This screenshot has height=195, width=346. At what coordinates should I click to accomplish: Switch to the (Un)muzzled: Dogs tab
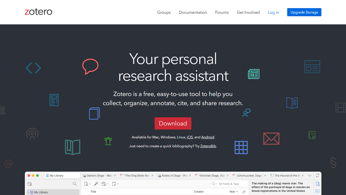(249, 175)
